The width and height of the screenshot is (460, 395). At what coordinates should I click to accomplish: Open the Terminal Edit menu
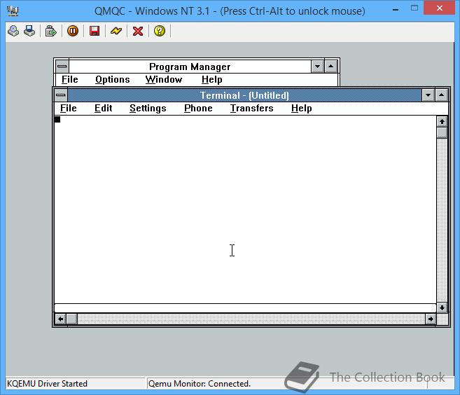point(103,109)
